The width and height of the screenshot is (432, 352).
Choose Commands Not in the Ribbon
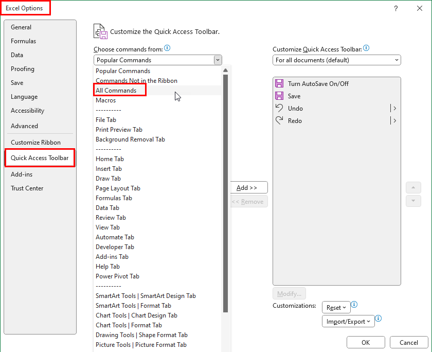[x=157, y=81]
